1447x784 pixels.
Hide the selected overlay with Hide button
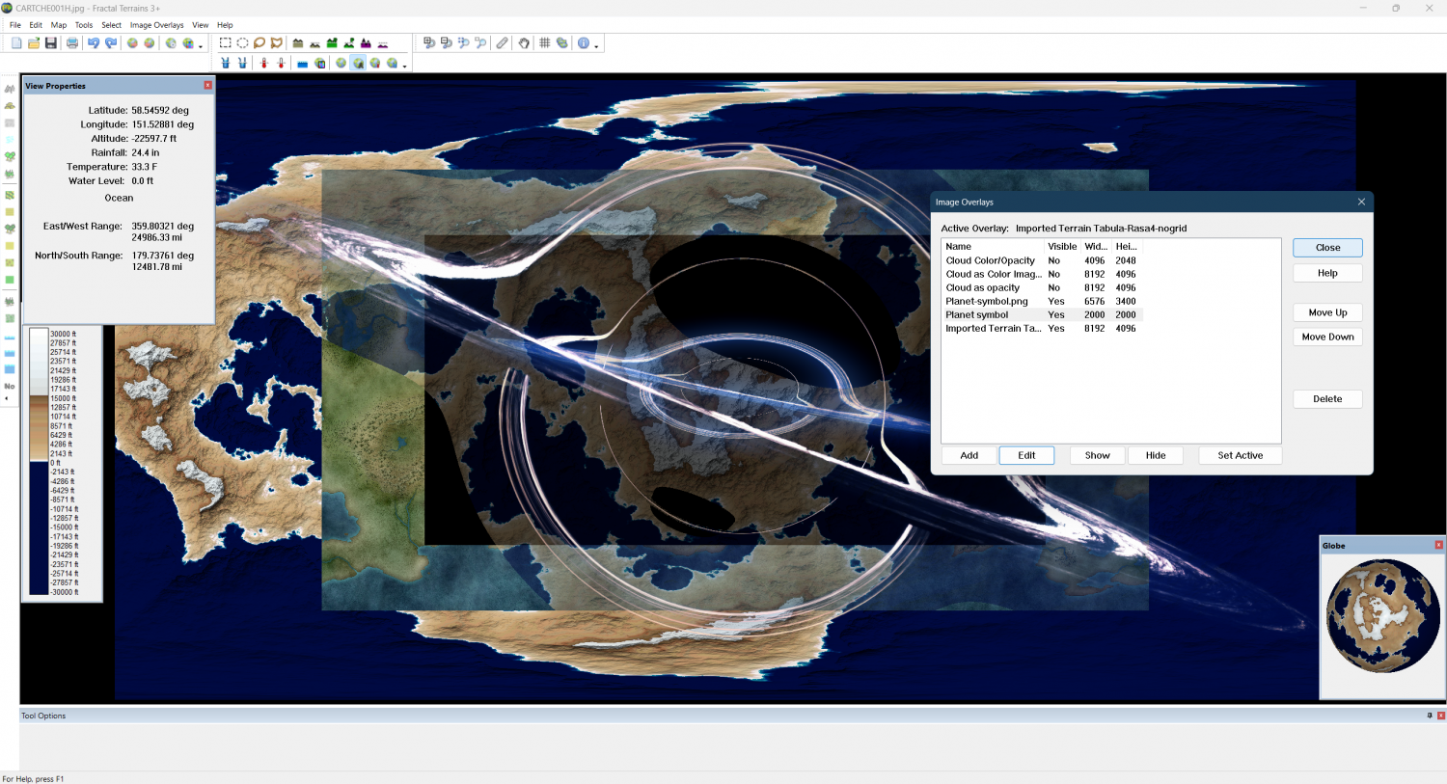click(1156, 455)
